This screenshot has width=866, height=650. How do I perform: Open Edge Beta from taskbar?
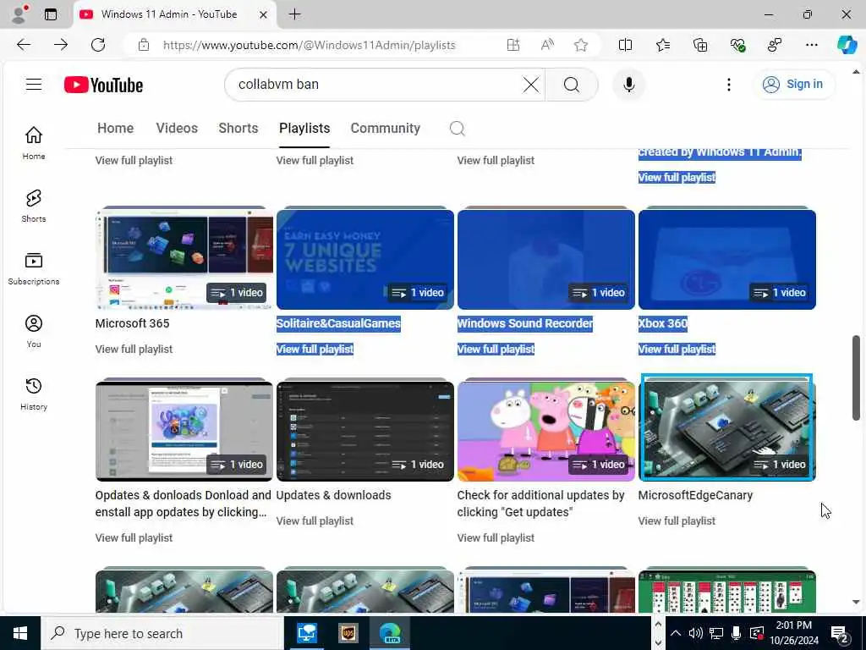[x=390, y=633]
